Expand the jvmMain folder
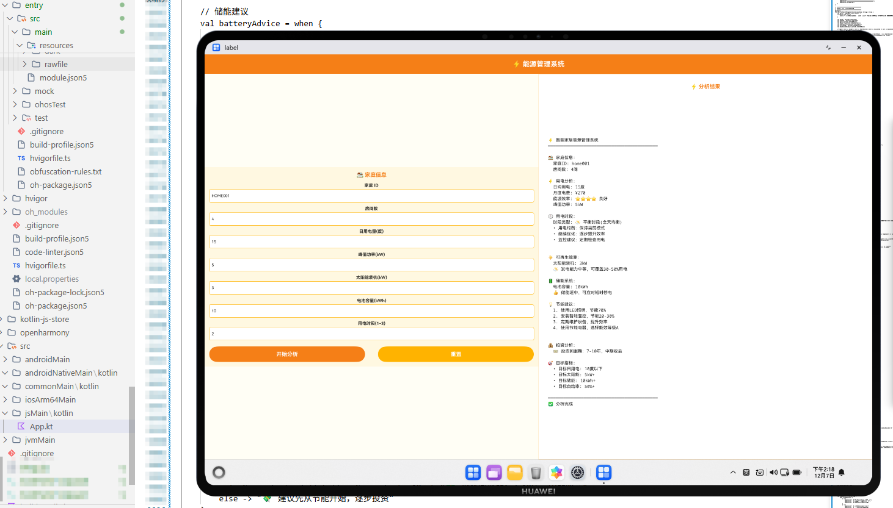The width and height of the screenshot is (893, 508). pyautogui.click(x=5, y=440)
